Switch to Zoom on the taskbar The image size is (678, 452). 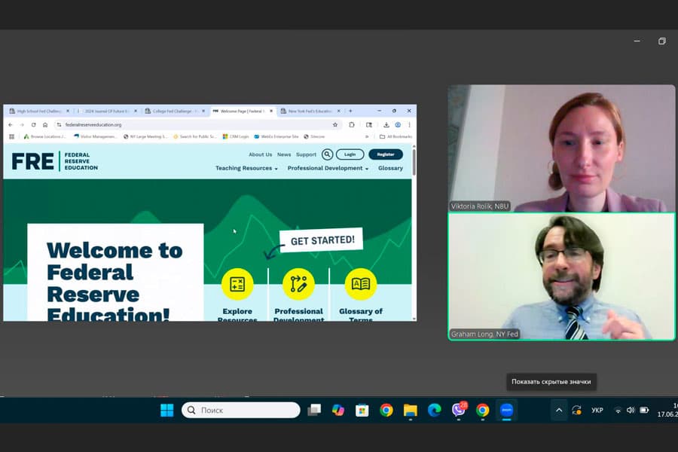pos(507,410)
